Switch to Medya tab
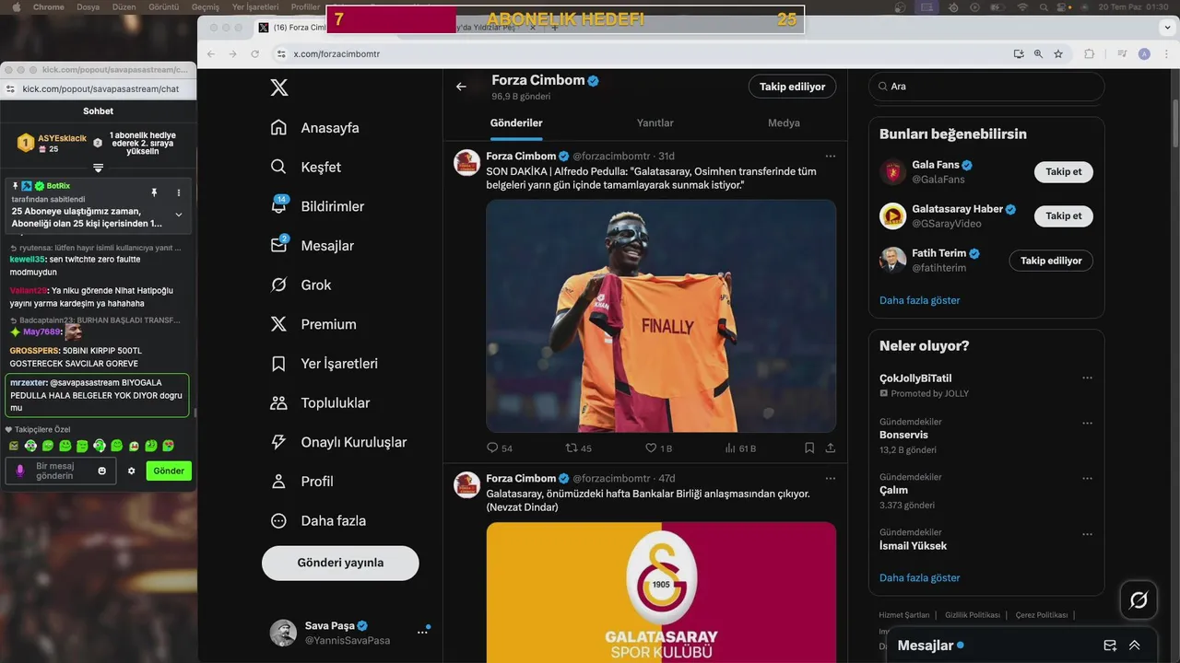This screenshot has width=1180, height=663. (784, 122)
